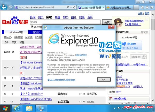Screen dimensions: 155x112
Task: Click the 登录 link
Action: click(x=147, y=13)
